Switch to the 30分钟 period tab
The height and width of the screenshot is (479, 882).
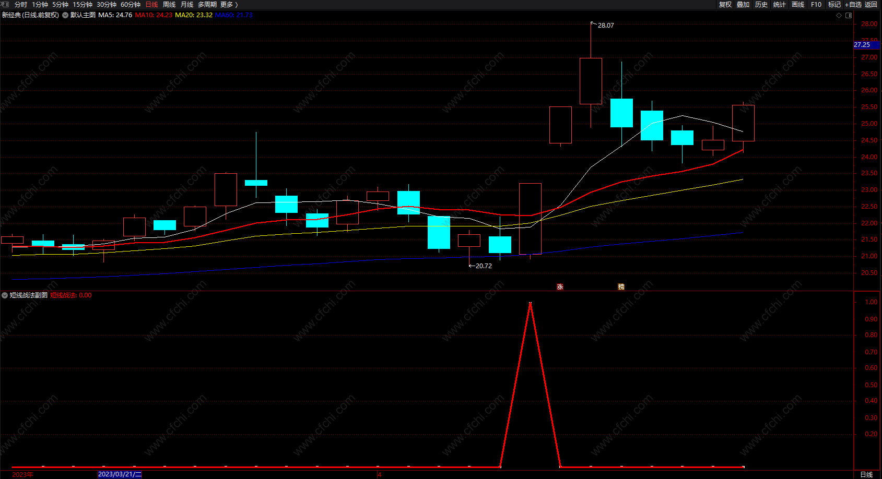tap(107, 5)
